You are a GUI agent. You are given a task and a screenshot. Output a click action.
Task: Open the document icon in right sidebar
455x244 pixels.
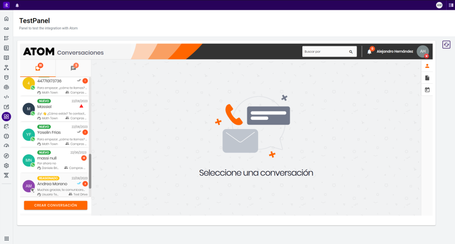[427, 78]
